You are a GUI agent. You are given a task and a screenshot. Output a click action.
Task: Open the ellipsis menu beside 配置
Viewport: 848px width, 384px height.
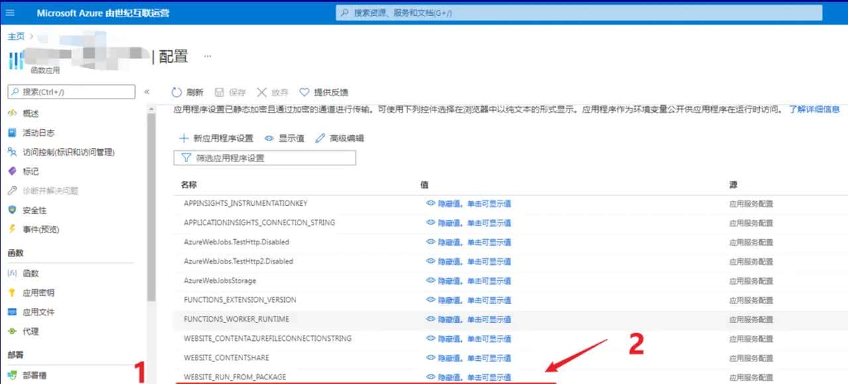pyautogui.click(x=207, y=56)
